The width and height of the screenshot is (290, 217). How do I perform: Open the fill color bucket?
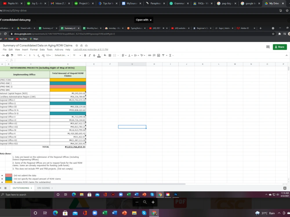(105, 55)
